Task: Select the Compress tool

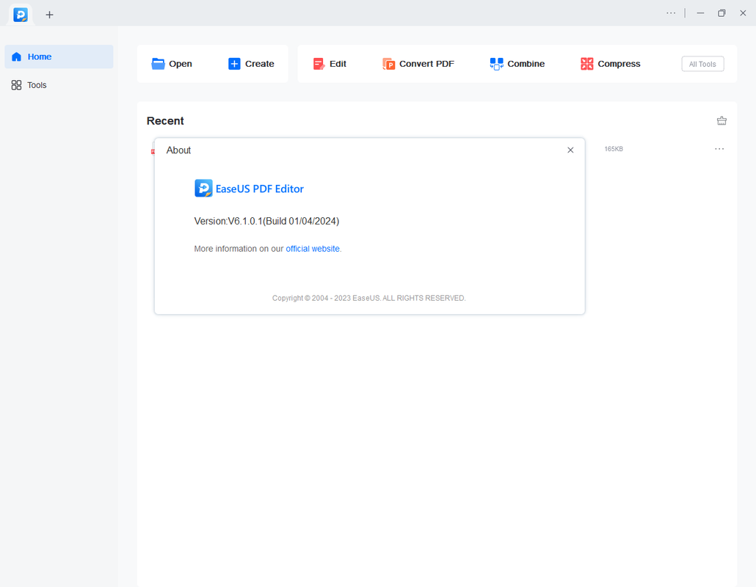Action: coord(611,64)
